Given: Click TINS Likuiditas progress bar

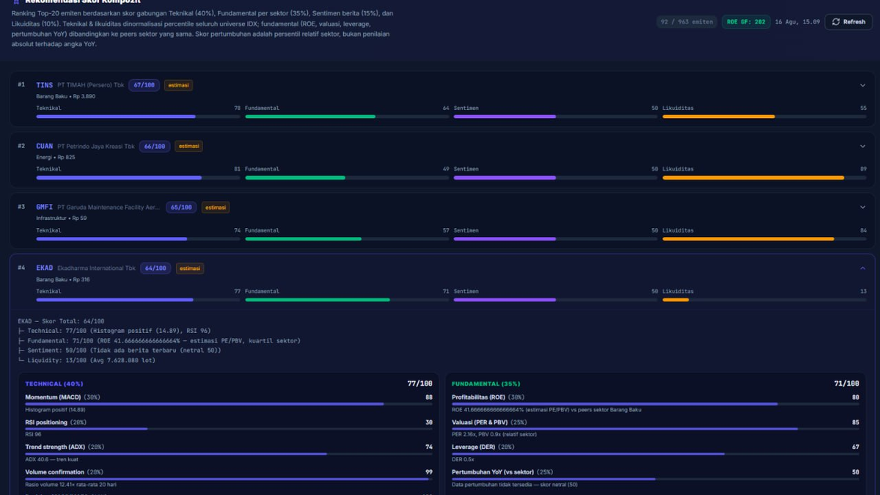Looking at the screenshot, I should coord(764,117).
